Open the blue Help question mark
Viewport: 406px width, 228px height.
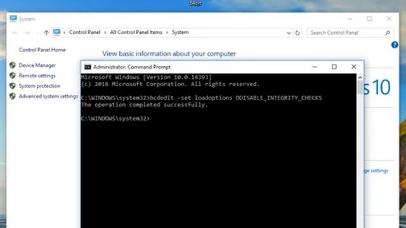coord(395,45)
